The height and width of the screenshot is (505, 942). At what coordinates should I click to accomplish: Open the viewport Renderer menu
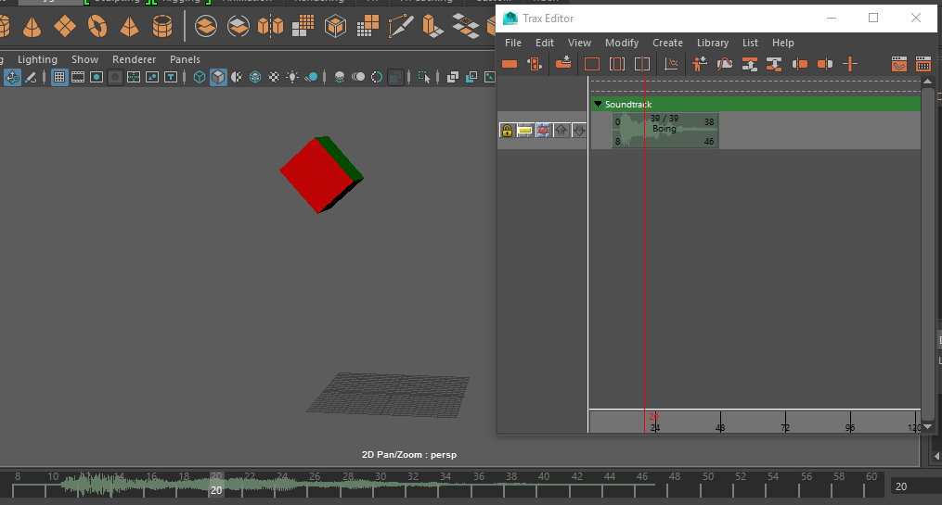134,59
